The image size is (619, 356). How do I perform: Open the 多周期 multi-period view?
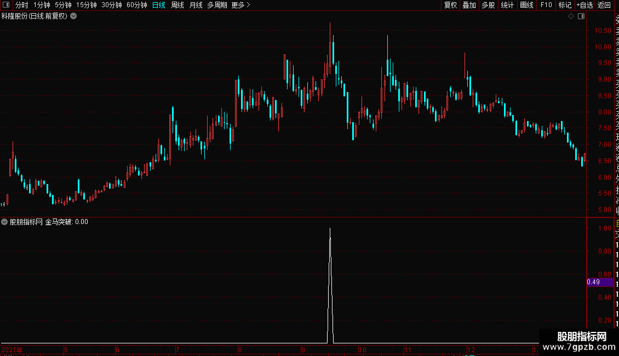217,5
